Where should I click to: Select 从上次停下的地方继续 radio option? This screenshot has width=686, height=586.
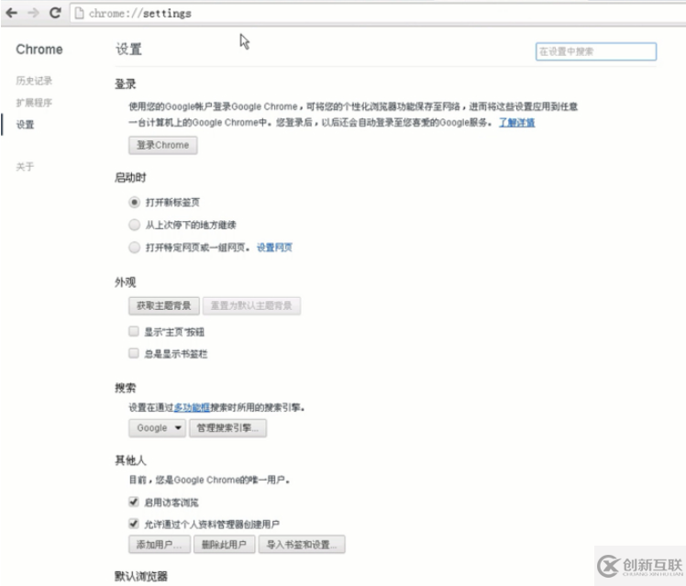[134, 225]
